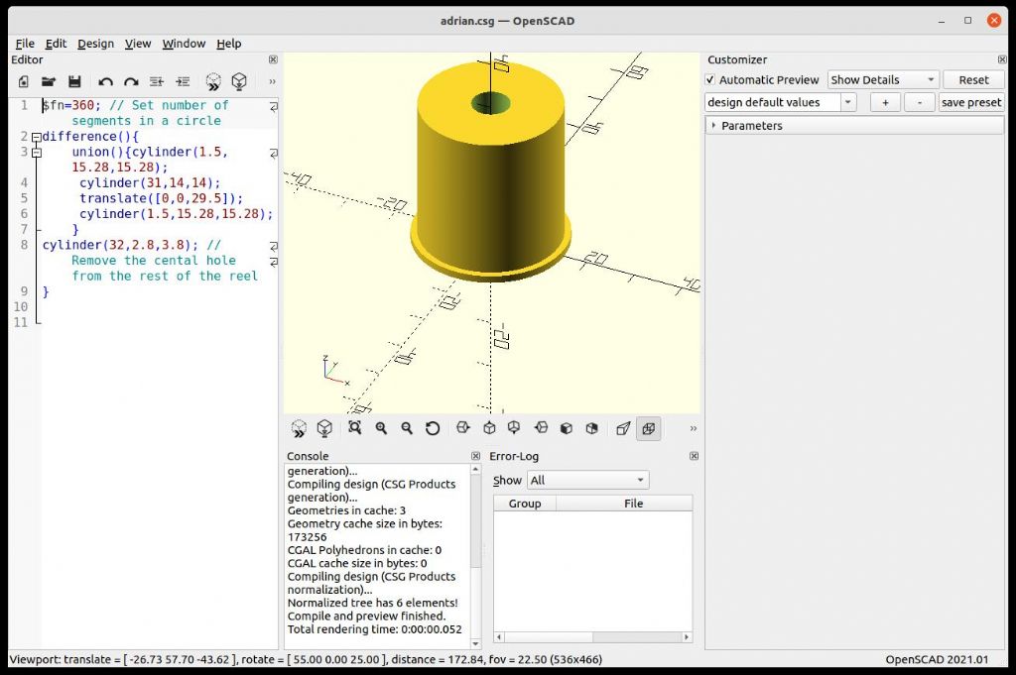Open the Error-Log Show All dropdown
Image resolution: width=1016 pixels, height=675 pixels.
(587, 480)
